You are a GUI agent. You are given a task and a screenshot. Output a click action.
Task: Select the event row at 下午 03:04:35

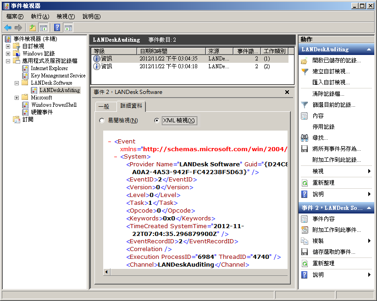pyautogui.click(x=190, y=59)
